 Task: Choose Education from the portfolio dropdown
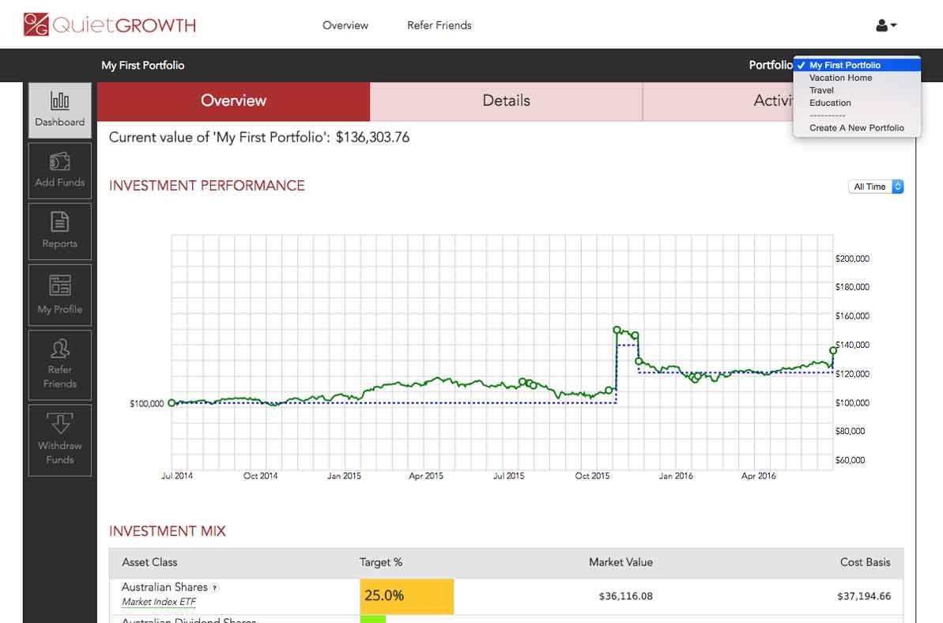[830, 103]
